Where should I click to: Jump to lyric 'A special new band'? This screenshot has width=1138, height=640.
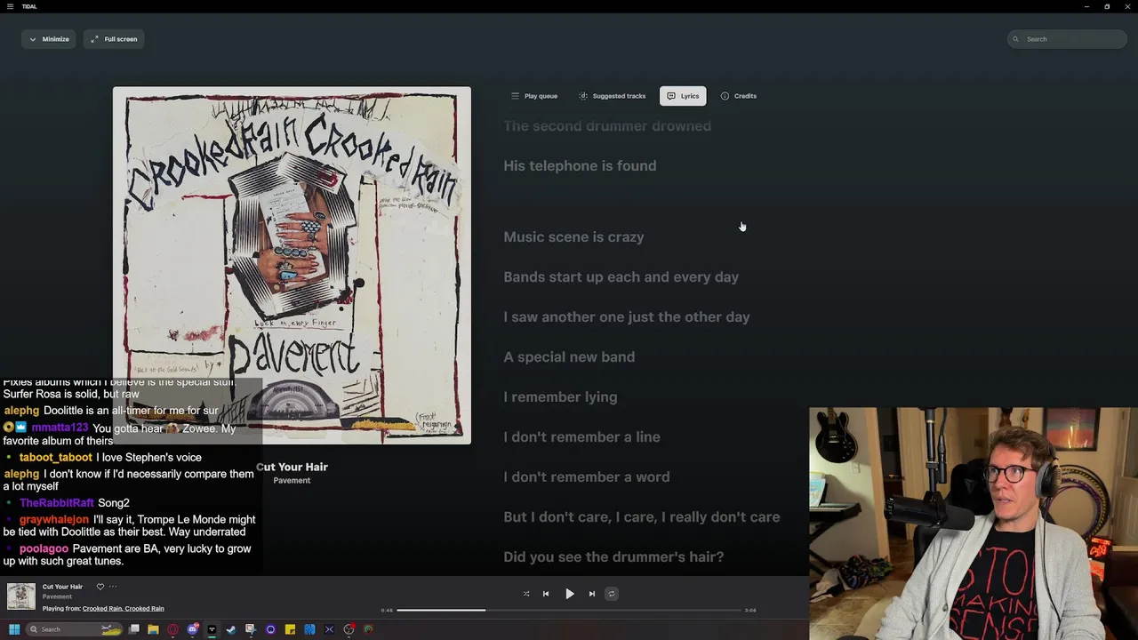[569, 357]
